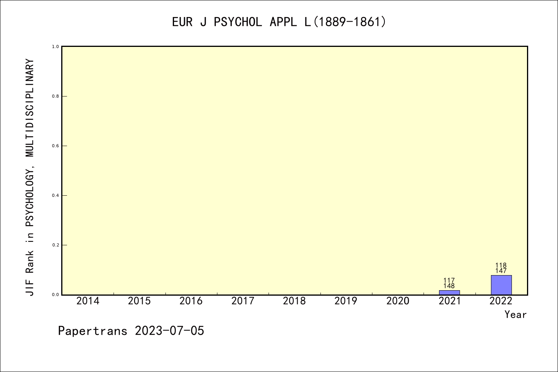The height and width of the screenshot is (372, 558).
Task: Click the Papertrans 2023-07-05 footer text
Action: pyautogui.click(x=131, y=331)
